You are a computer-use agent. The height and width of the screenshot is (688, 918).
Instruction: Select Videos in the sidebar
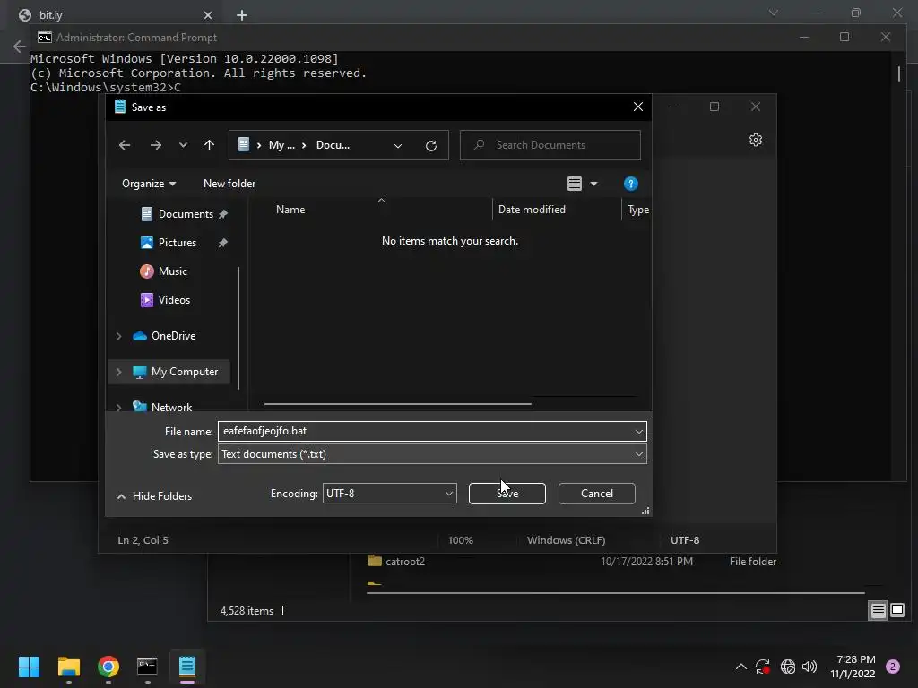tap(174, 300)
